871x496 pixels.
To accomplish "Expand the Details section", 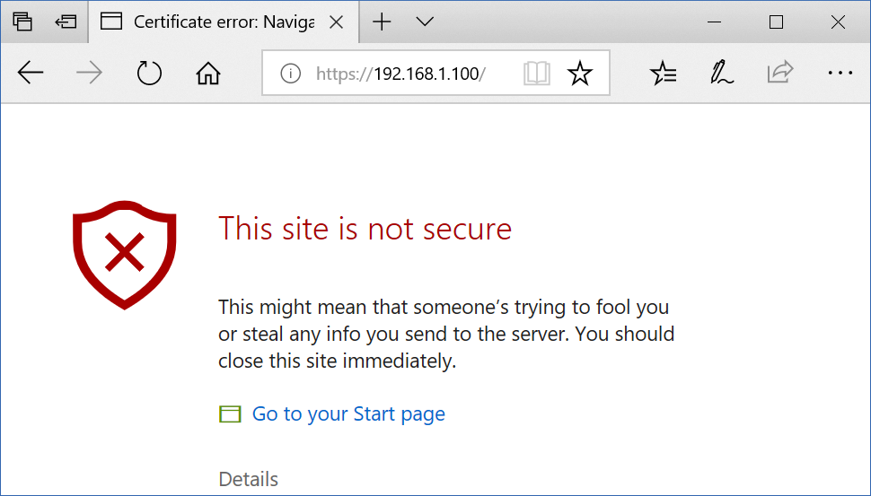I will point(249,479).
